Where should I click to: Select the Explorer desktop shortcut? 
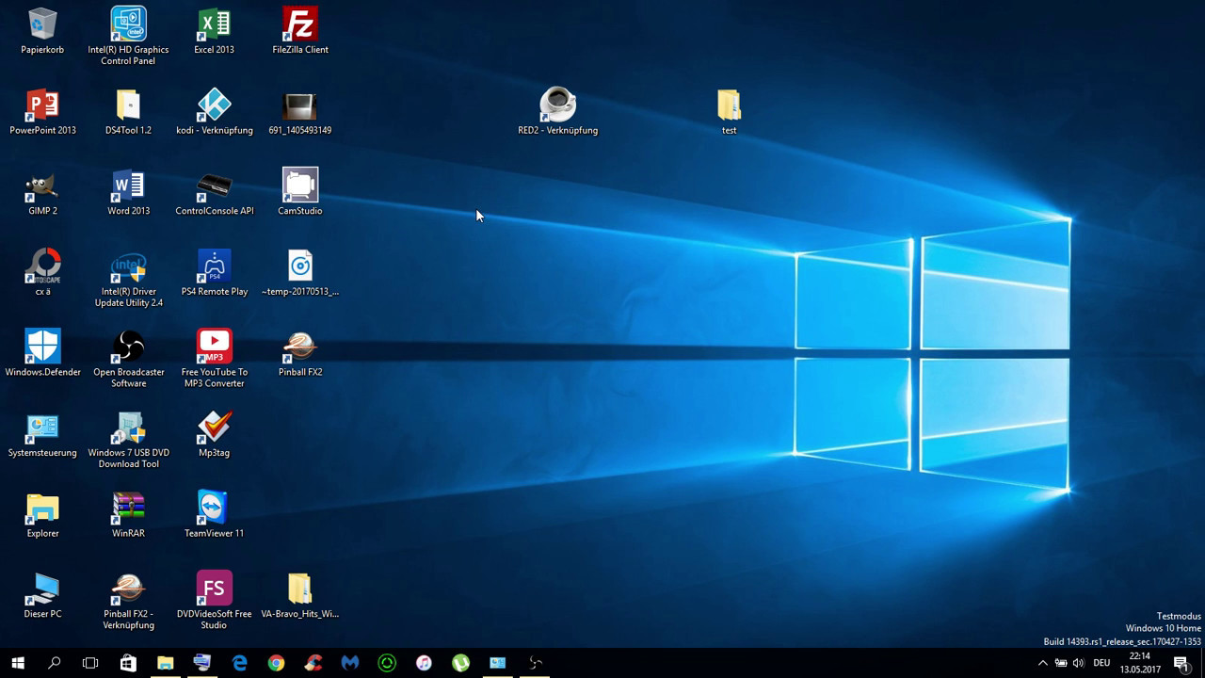[x=42, y=508]
